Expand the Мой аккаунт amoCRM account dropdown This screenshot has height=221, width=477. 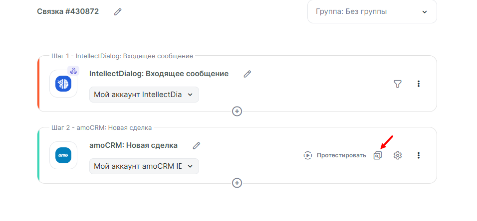click(x=144, y=166)
